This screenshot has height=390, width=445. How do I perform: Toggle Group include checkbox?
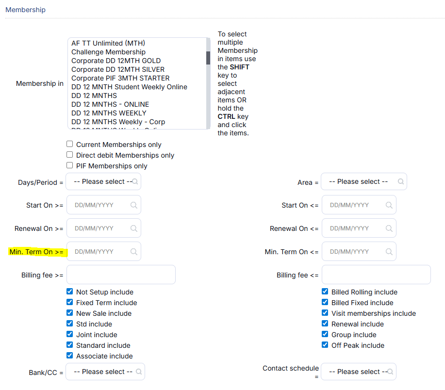pos(325,334)
